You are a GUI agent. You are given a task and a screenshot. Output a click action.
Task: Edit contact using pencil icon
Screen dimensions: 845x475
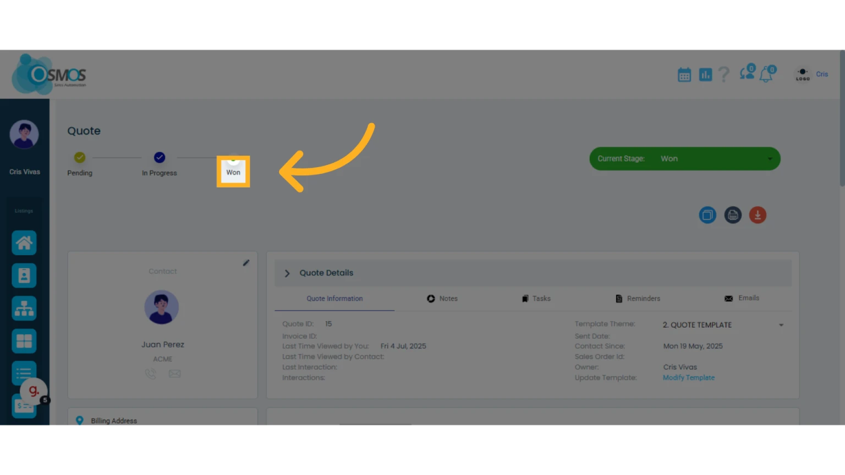[x=246, y=263]
